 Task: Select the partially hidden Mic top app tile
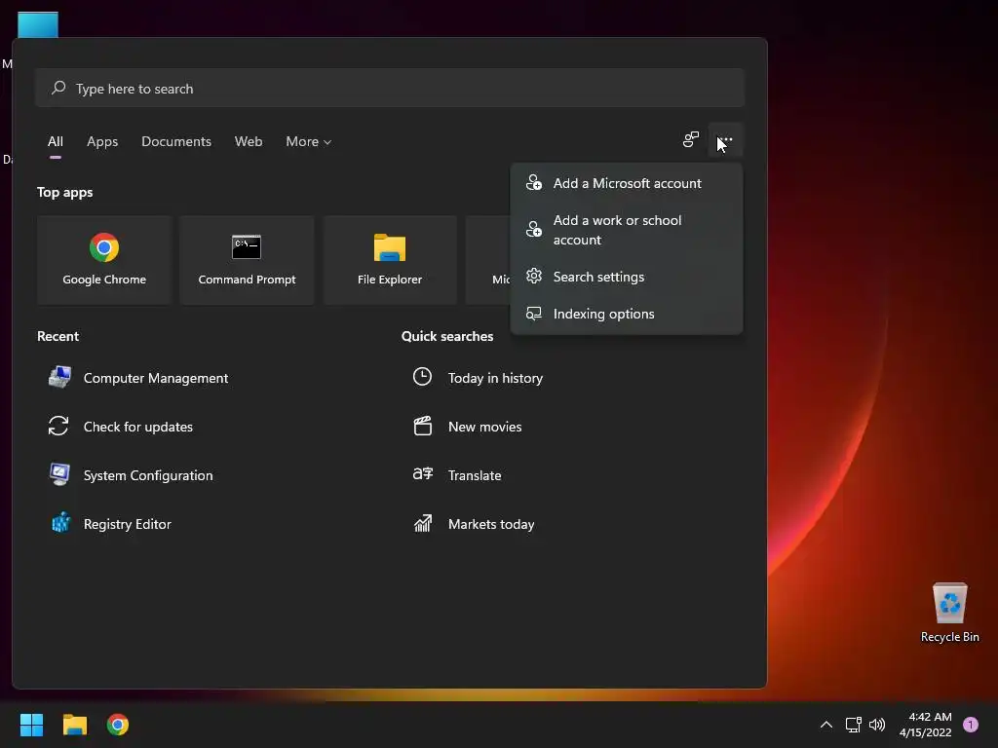pyautogui.click(x=489, y=260)
